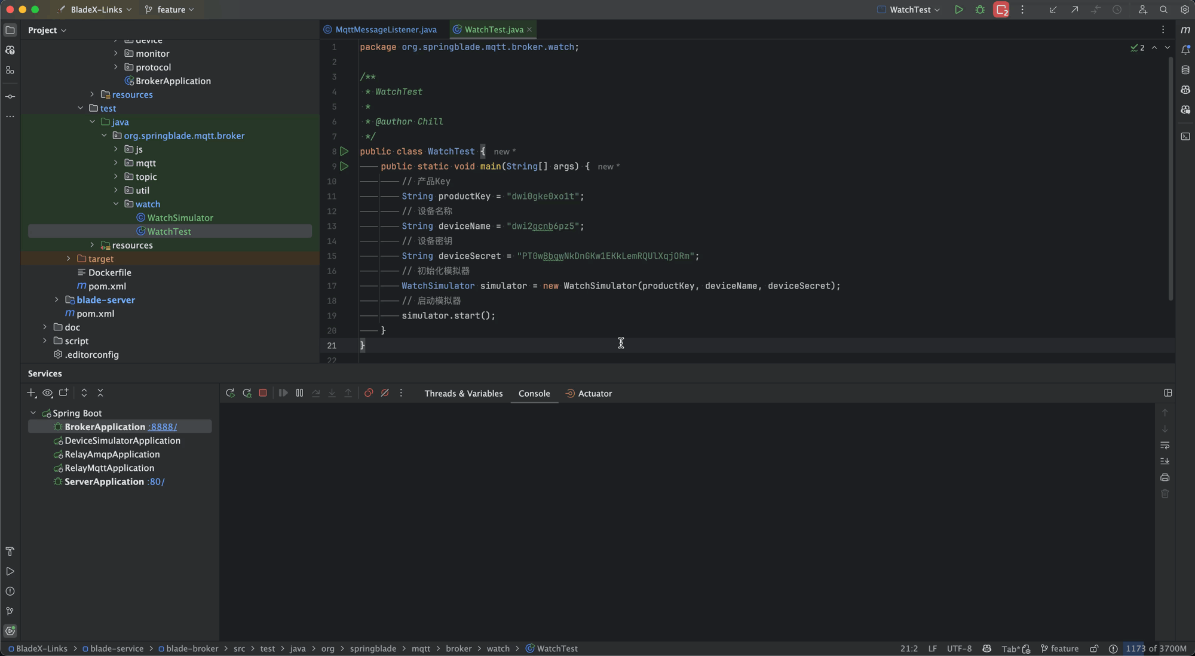
Task: Click the Debug application icon
Action: coord(980,10)
